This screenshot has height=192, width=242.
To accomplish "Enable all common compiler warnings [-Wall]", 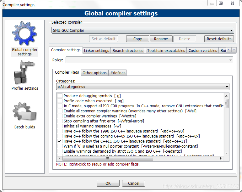I will tap(60, 111).
